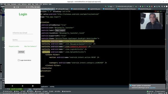Select the Text bottom editor tab
The height and width of the screenshot is (94, 168).
[30, 89]
